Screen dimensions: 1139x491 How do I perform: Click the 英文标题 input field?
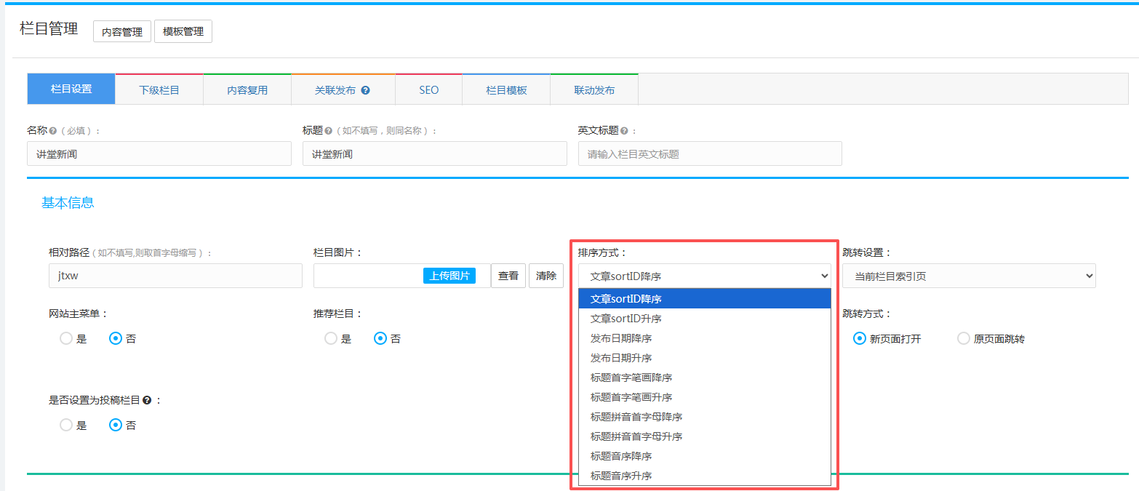710,153
